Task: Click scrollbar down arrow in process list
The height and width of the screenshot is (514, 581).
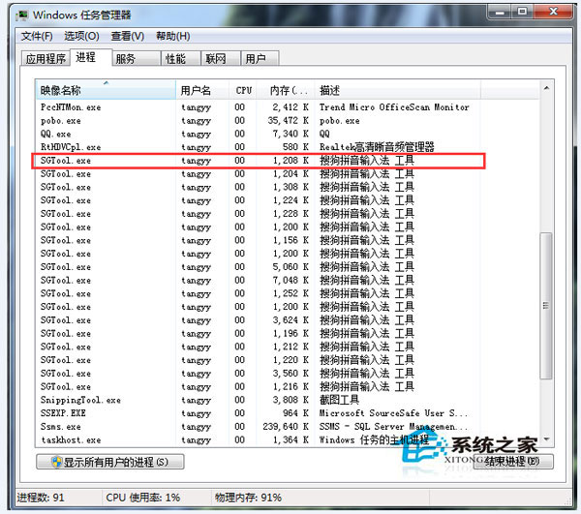Action: [x=546, y=439]
